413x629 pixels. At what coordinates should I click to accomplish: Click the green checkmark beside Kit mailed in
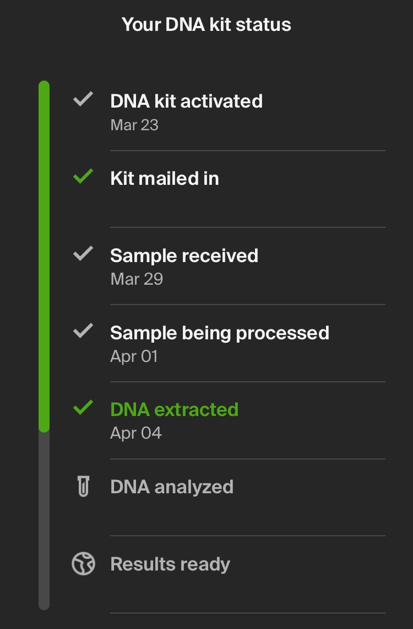(x=83, y=177)
